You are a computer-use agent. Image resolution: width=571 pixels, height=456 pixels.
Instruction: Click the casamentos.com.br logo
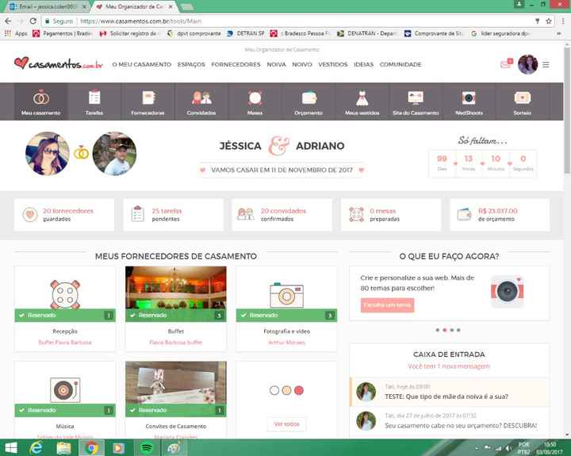click(58, 63)
